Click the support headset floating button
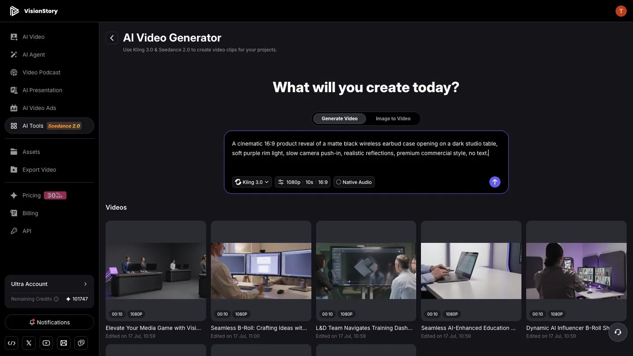The height and width of the screenshot is (356, 633). click(x=618, y=332)
